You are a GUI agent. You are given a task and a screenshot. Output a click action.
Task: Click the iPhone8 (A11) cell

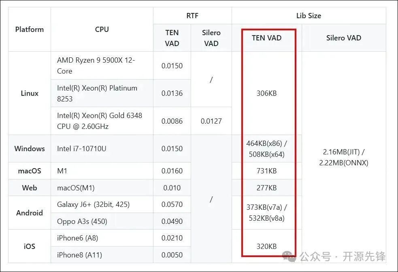(80, 255)
